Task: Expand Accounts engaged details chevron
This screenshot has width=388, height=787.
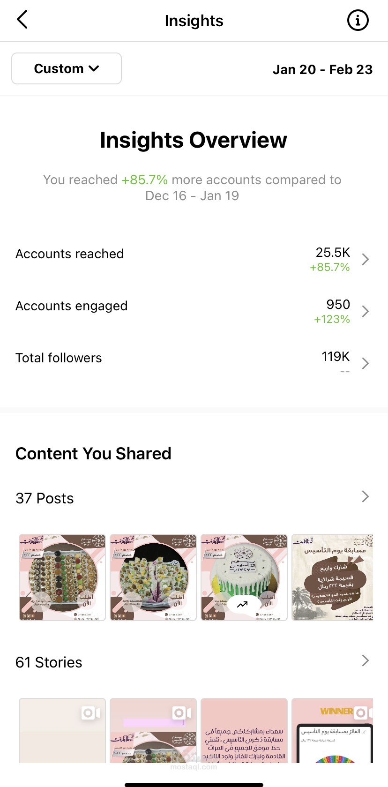Action: (366, 311)
